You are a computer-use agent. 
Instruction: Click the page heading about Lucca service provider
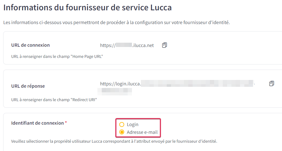(x=87, y=7)
